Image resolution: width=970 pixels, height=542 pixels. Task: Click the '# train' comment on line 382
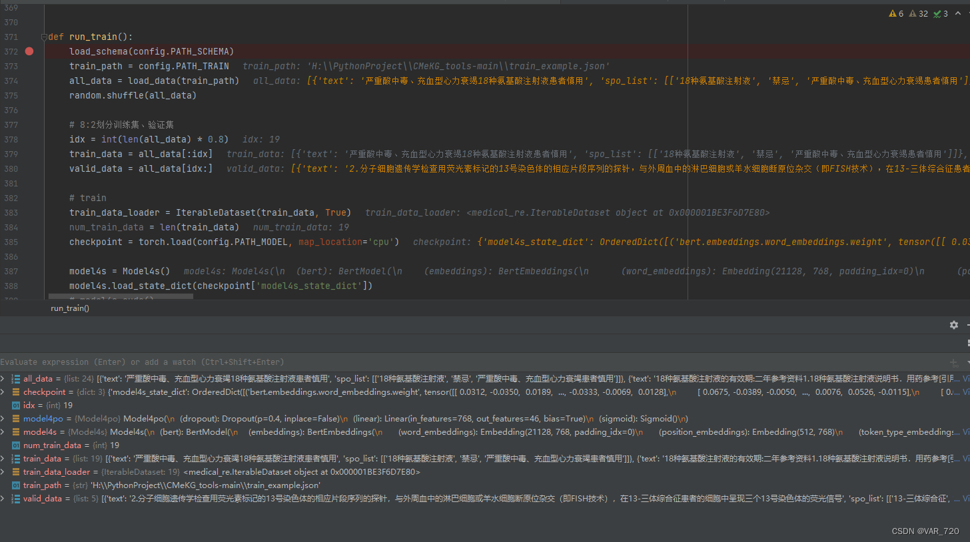[88, 198]
